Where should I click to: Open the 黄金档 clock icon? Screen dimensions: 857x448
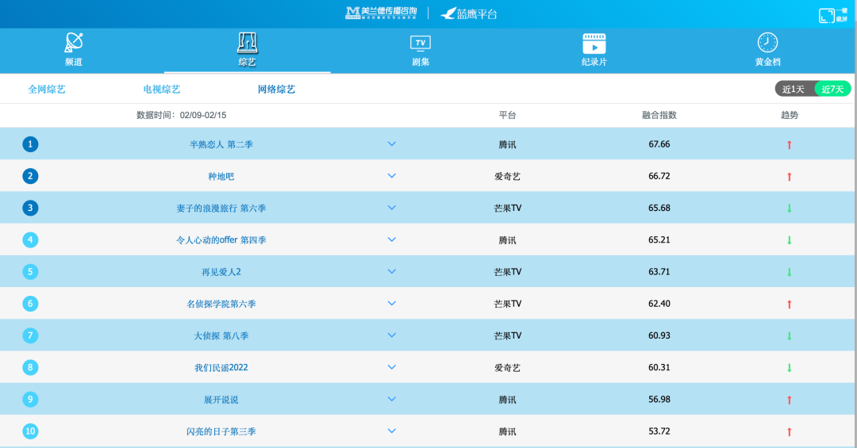(x=767, y=43)
